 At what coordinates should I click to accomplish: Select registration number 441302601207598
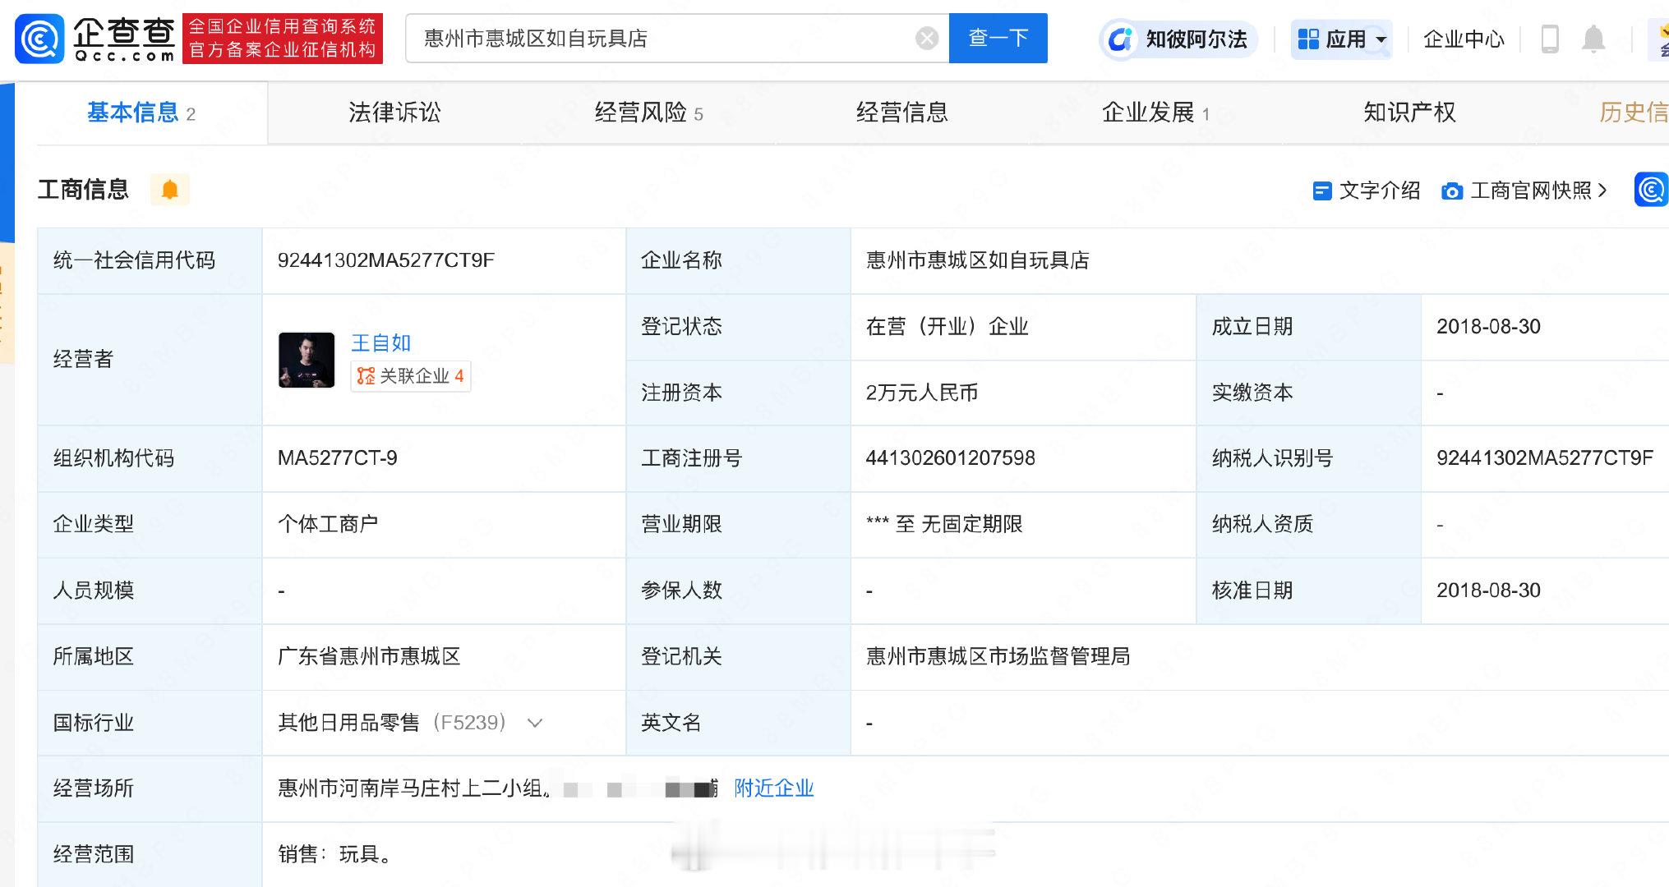[950, 458]
